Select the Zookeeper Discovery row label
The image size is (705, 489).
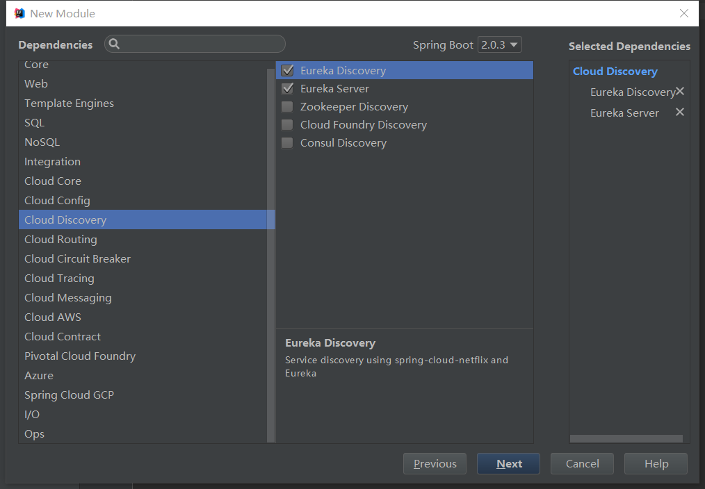tap(355, 107)
